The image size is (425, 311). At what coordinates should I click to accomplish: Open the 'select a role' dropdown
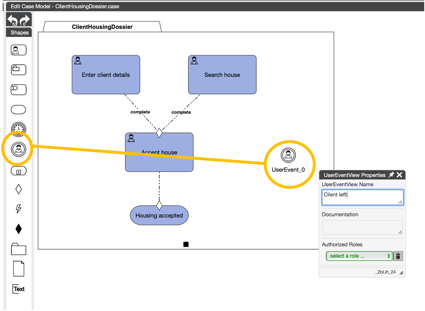tap(359, 256)
